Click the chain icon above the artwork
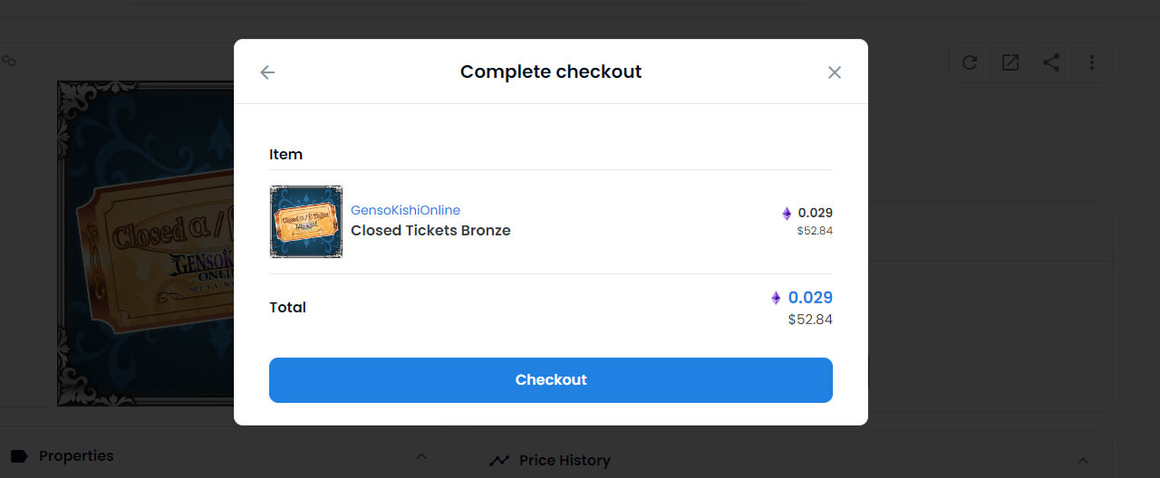 [x=9, y=61]
